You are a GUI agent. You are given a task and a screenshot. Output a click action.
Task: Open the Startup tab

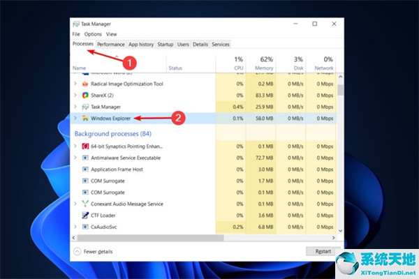(166, 44)
